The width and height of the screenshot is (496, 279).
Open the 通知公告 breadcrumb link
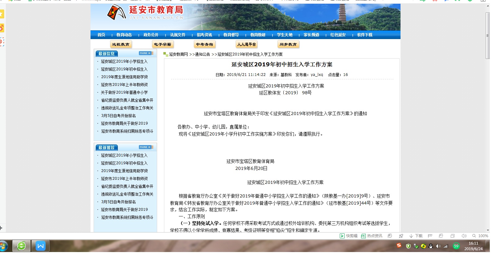tap(202, 54)
